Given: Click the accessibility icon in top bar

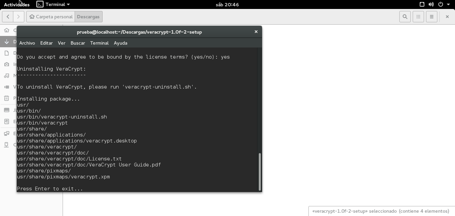Looking at the screenshot, I should (422, 5).
